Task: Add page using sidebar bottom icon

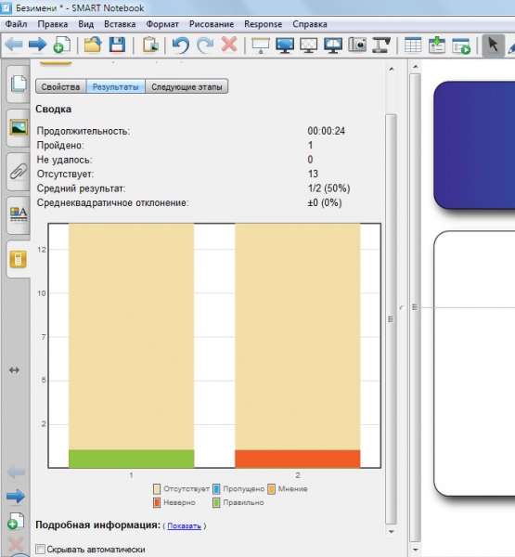Action: click(16, 521)
